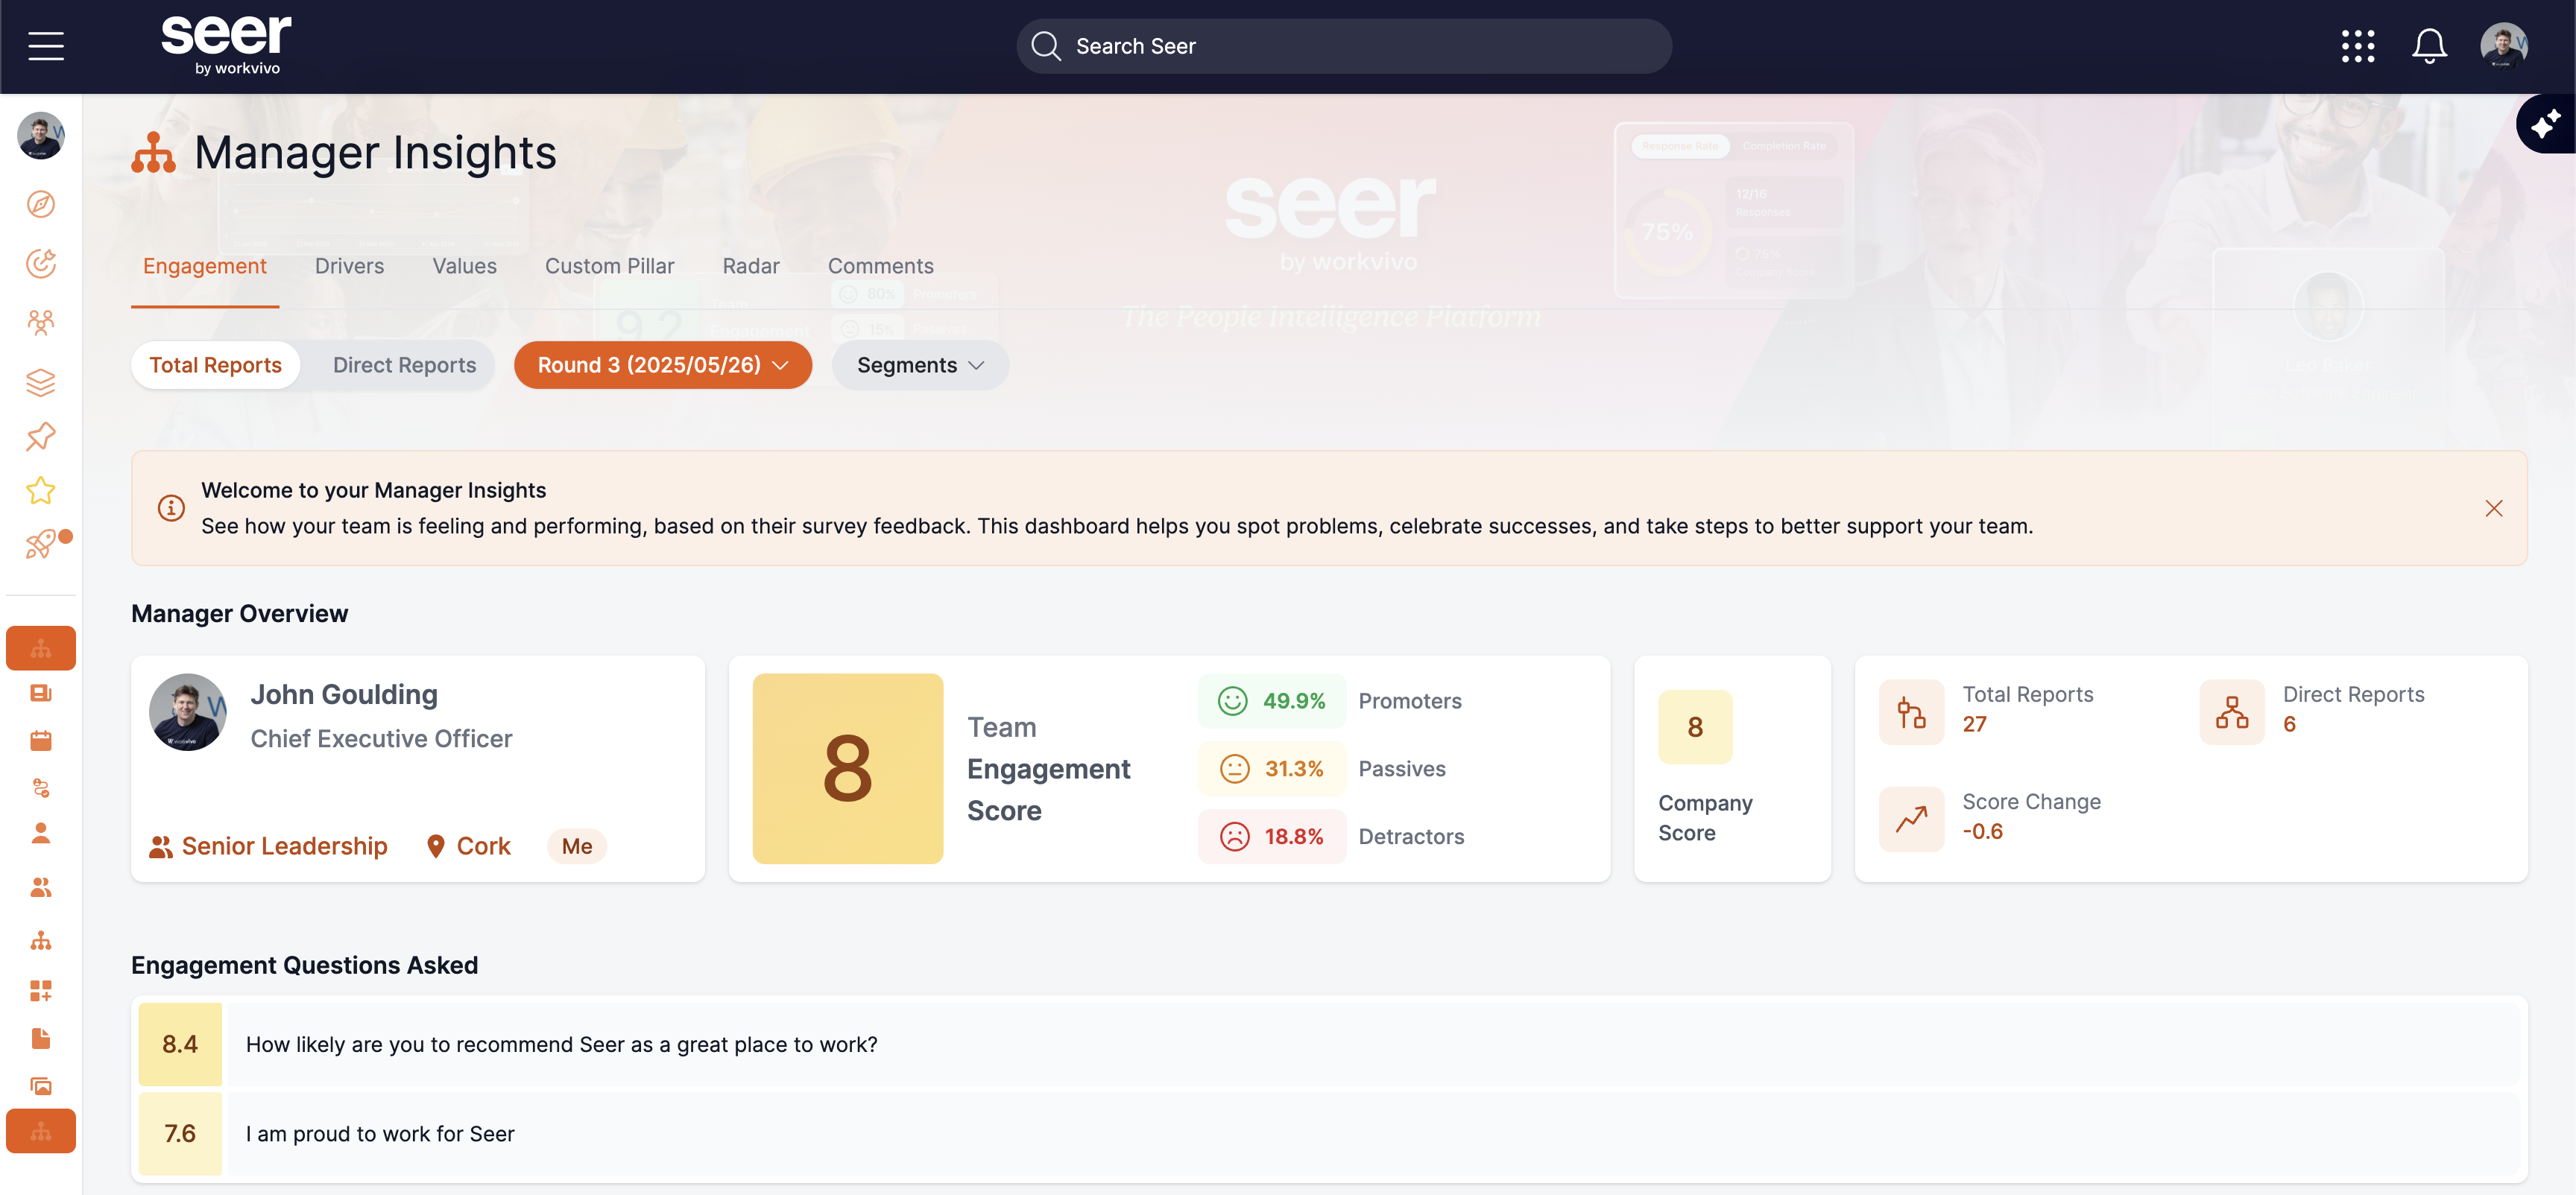Screen dimensions: 2576x1195
Task: Open the image gallery icon in sidebar
Action: pos(41,1086)
